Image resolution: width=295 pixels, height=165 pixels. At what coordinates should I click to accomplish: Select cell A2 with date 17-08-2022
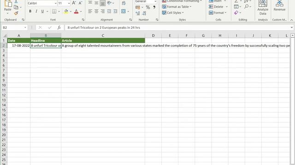tap(18, 45)
